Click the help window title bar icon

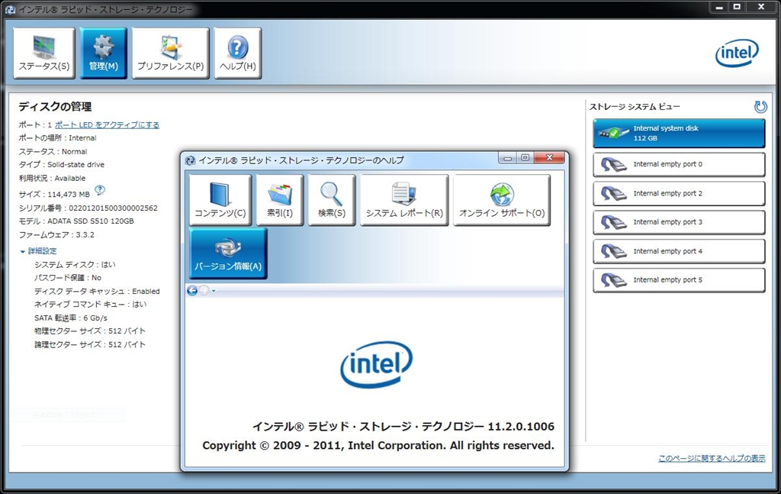pos(190,160)
